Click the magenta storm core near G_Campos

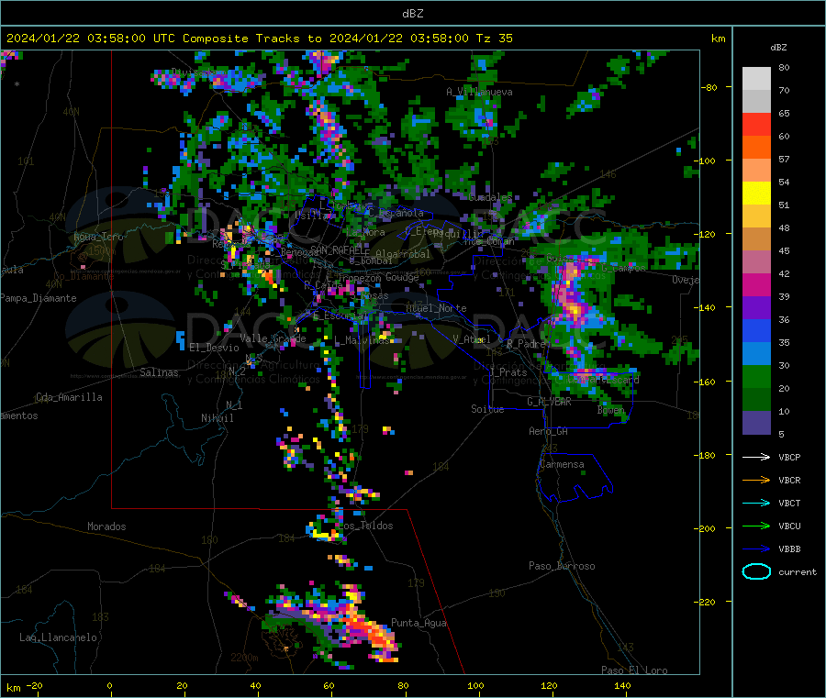pos(572,294)
